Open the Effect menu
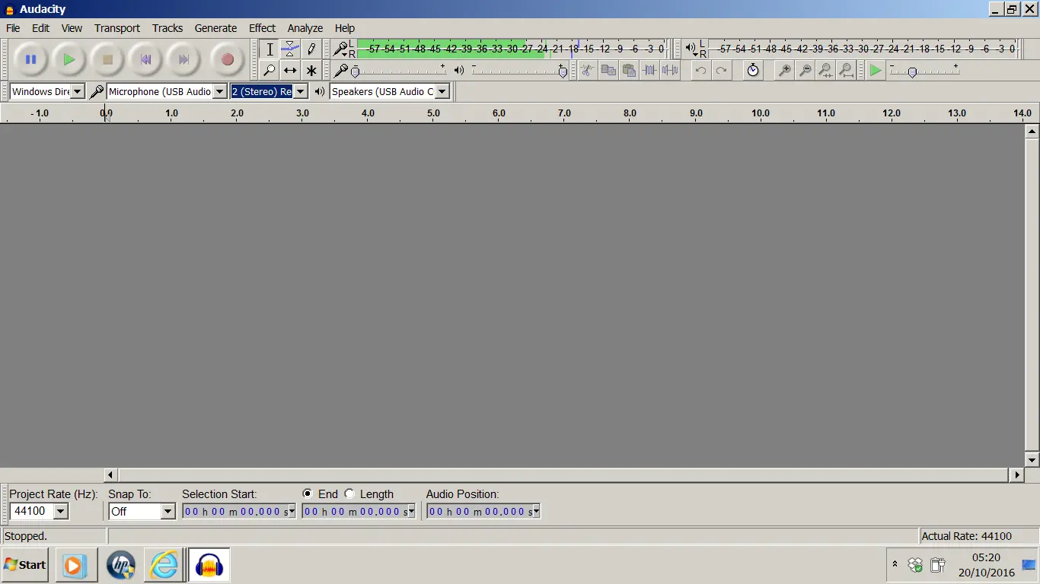This screenshot has width=1040, height=584. (x=262, y=28)
